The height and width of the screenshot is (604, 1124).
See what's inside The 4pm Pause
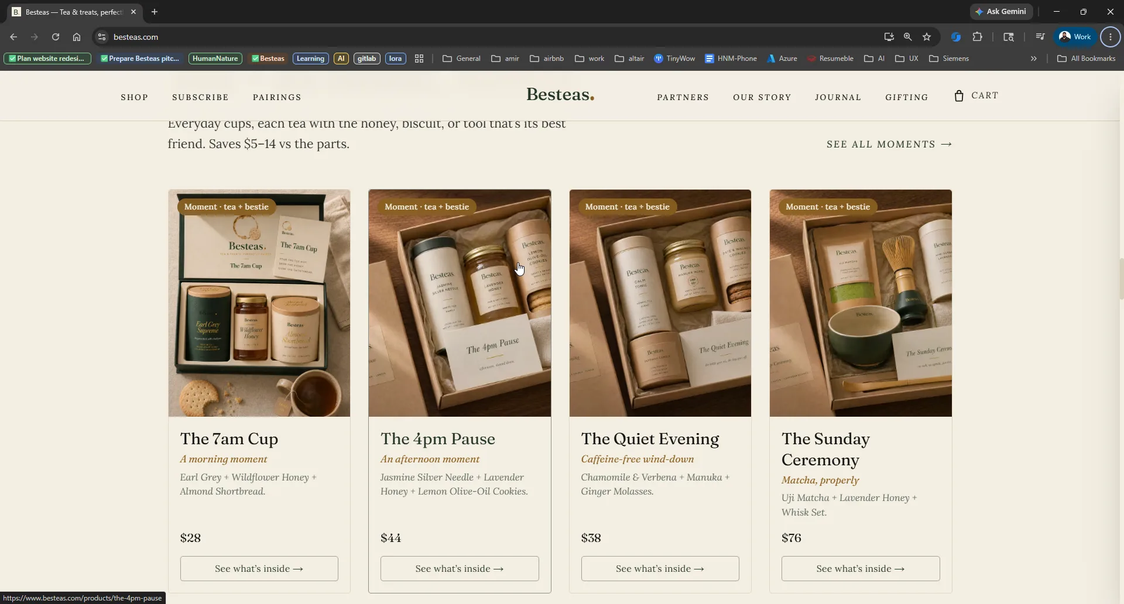pos(460,569)
